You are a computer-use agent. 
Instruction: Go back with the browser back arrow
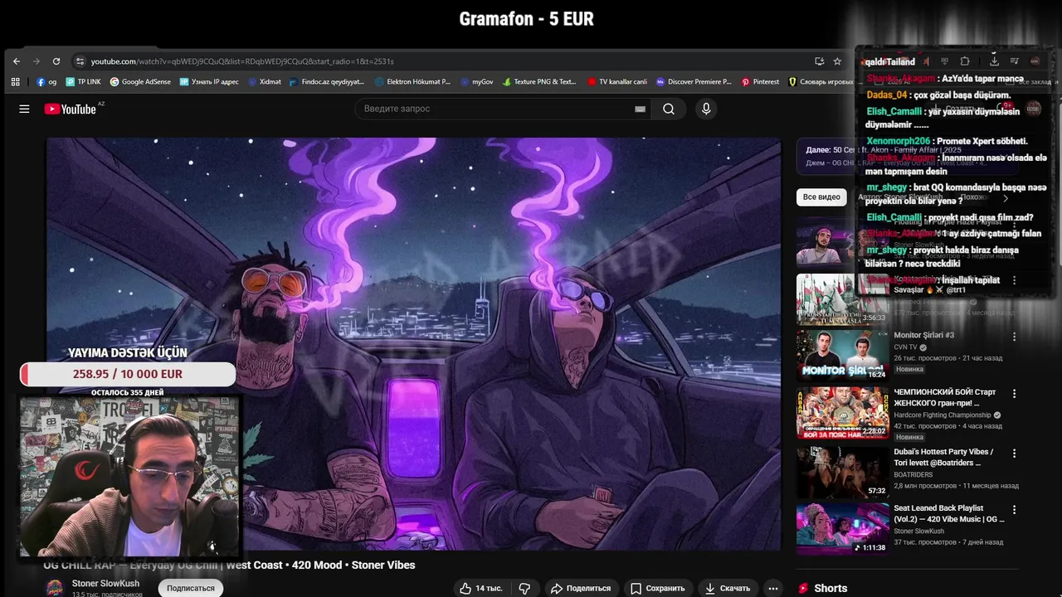point(17,61)
